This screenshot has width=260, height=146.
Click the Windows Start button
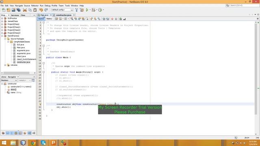[x=4, y=143]
